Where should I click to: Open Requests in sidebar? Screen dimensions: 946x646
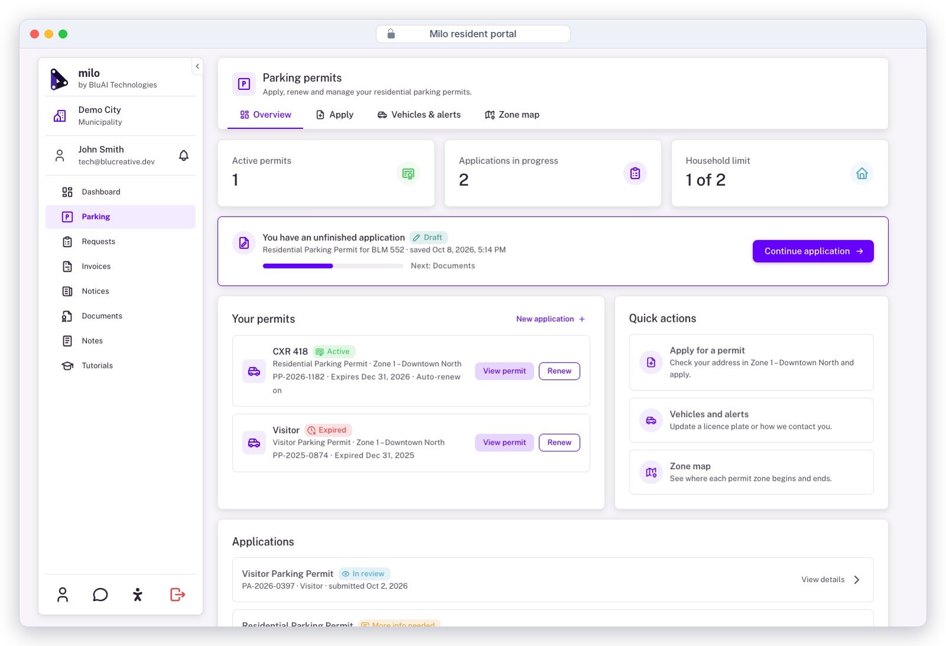(121, 241)
